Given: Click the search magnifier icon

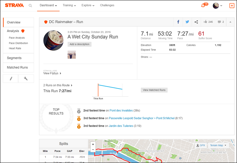Looking at the screenshot, I should [x=30, y=6].
